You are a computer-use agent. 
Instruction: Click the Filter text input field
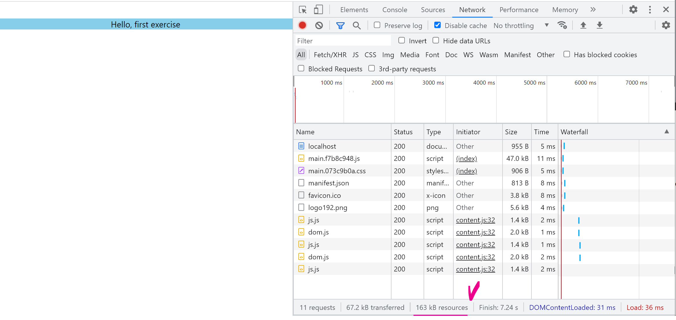[x=343, y=41]
